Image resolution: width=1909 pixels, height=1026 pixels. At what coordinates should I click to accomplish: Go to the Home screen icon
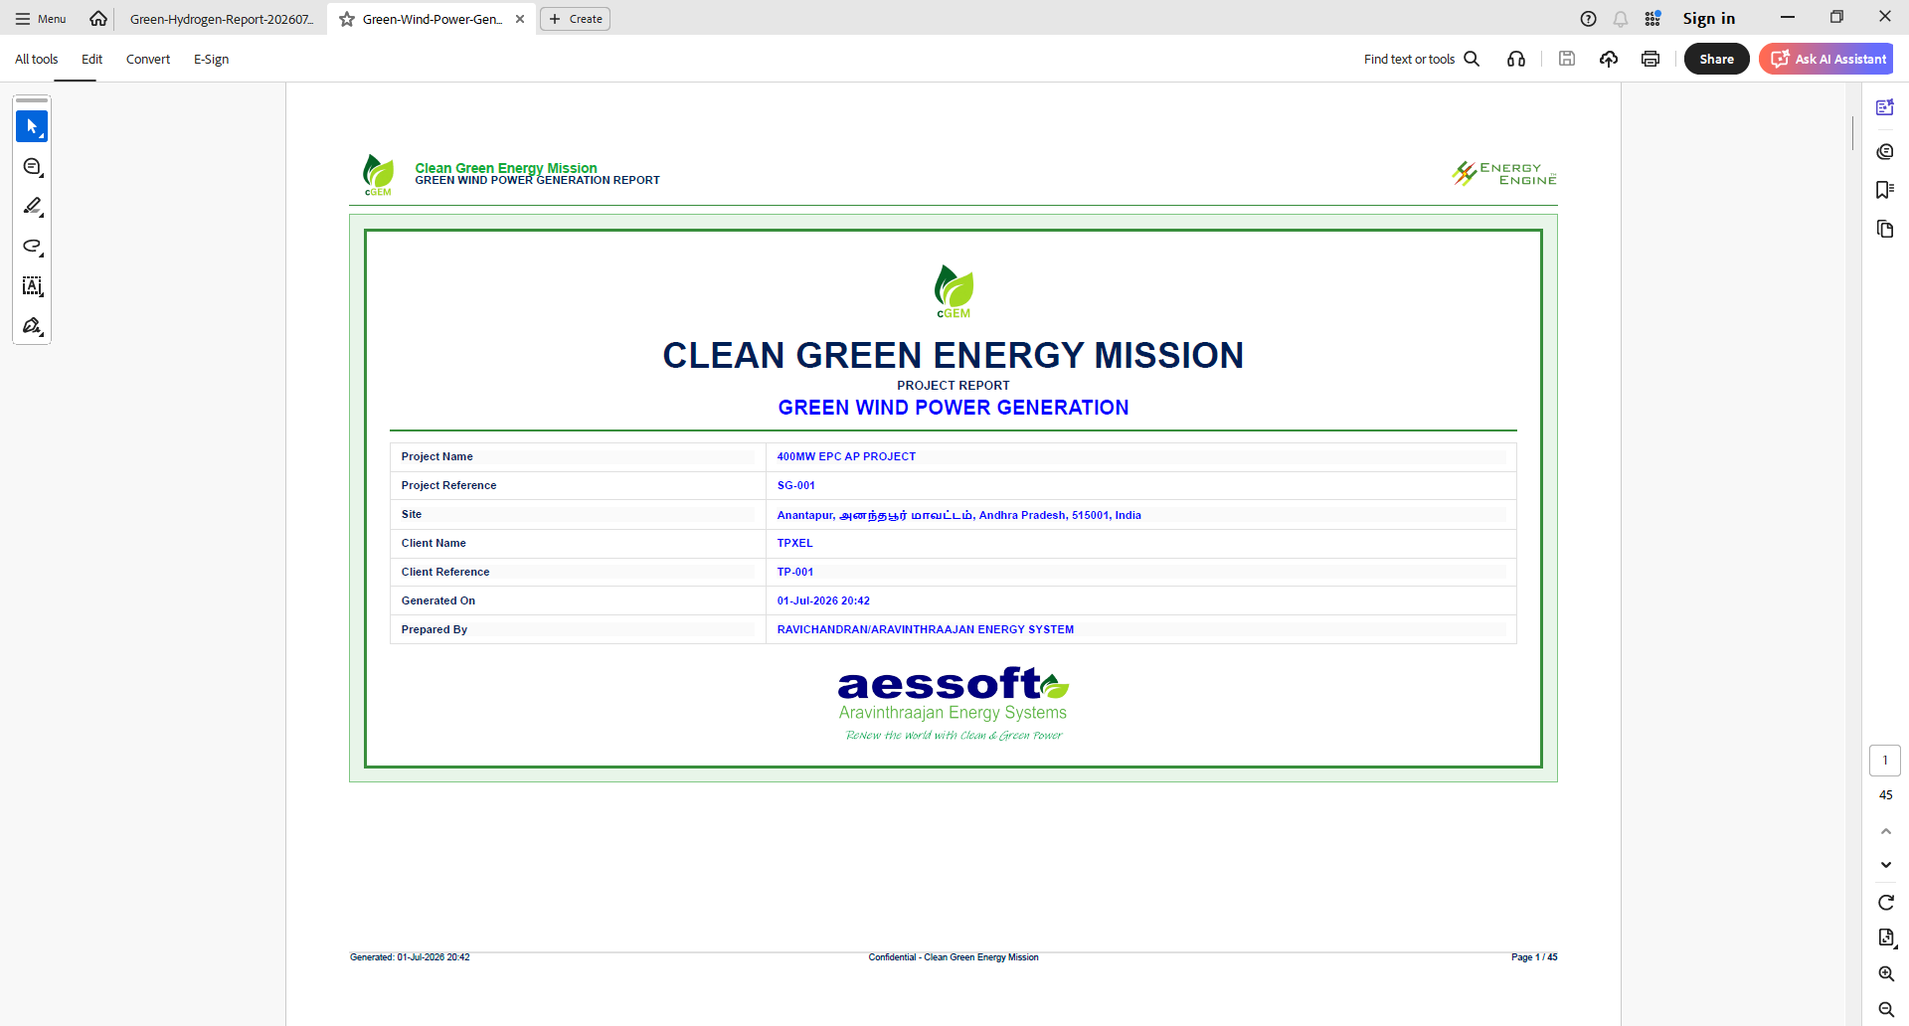(x=98, y=19)
